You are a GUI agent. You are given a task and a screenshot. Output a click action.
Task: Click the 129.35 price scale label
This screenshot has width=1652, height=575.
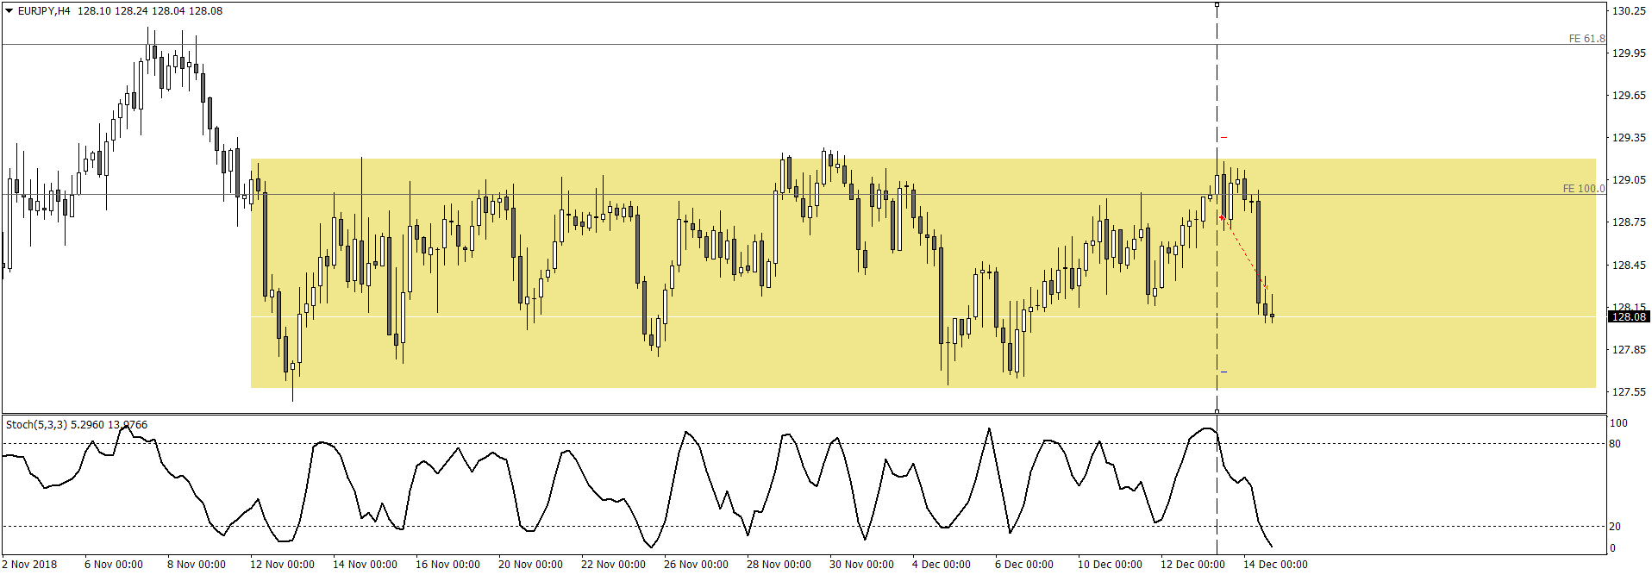tap(1629, 138)
